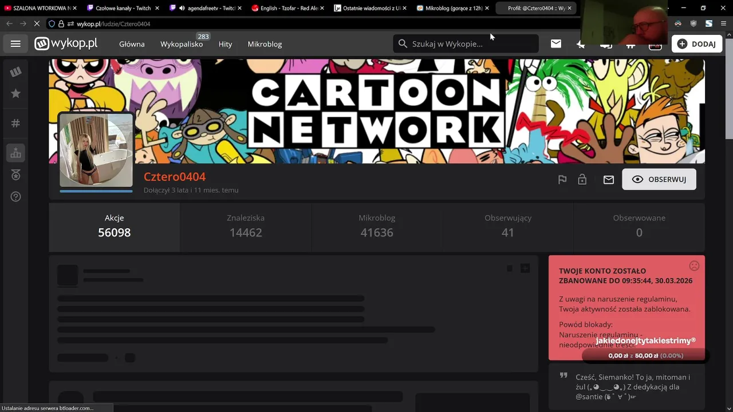Click the browser back arrow
The image size is (733, 412).
tap(9, 23)
